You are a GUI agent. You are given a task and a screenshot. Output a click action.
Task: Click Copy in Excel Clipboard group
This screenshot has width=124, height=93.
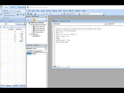(6, 13)
